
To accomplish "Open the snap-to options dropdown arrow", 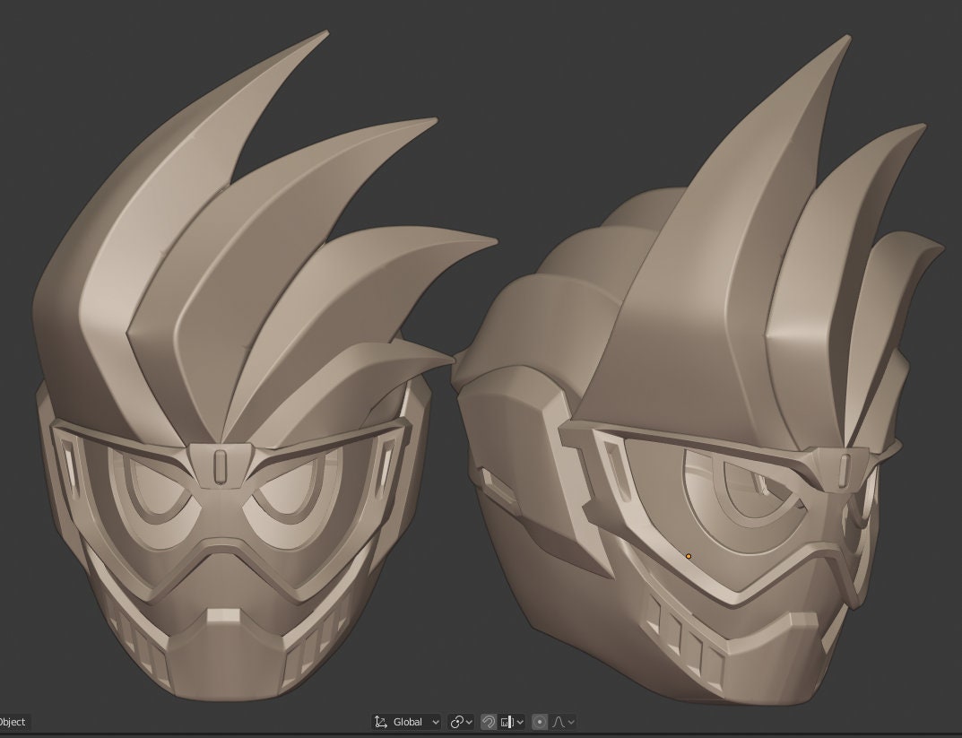I will tap(520, 721).
